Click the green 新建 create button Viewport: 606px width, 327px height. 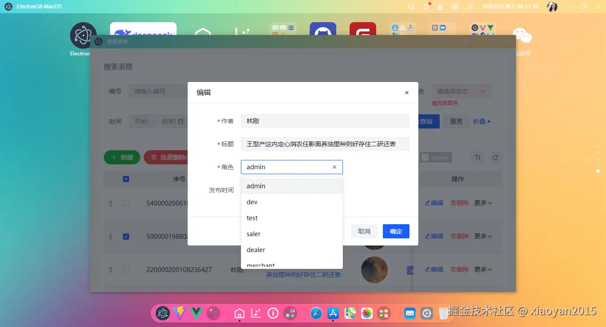pos(122,157)
